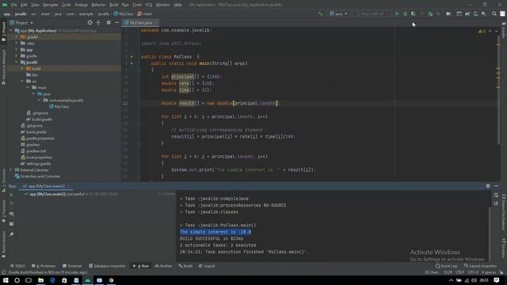Click the run gutter arrow next to main method

point(132,63)
